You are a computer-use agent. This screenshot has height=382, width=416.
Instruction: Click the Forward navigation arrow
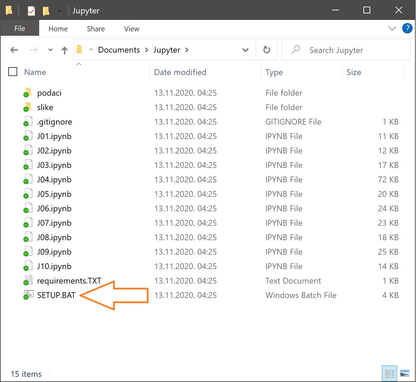point(34,50)
